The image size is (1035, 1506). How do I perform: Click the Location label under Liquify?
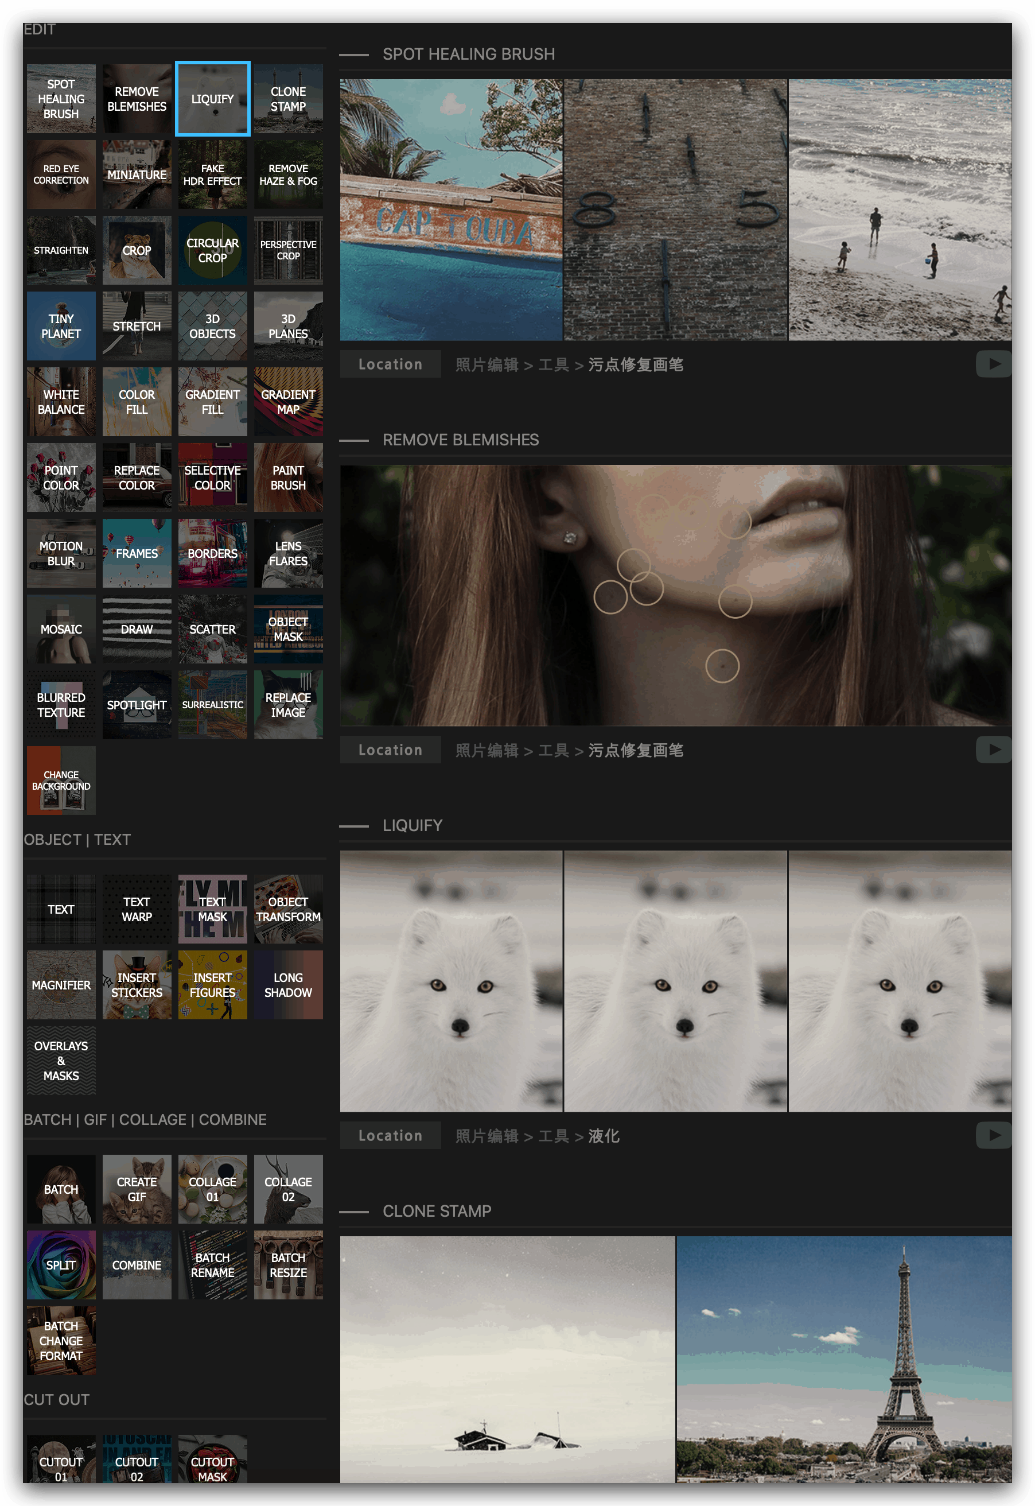[390, 1136]
